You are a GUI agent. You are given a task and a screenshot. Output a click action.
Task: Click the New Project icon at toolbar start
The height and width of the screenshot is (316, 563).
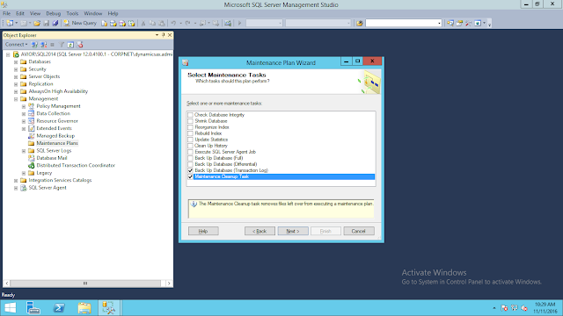[10, 24]
